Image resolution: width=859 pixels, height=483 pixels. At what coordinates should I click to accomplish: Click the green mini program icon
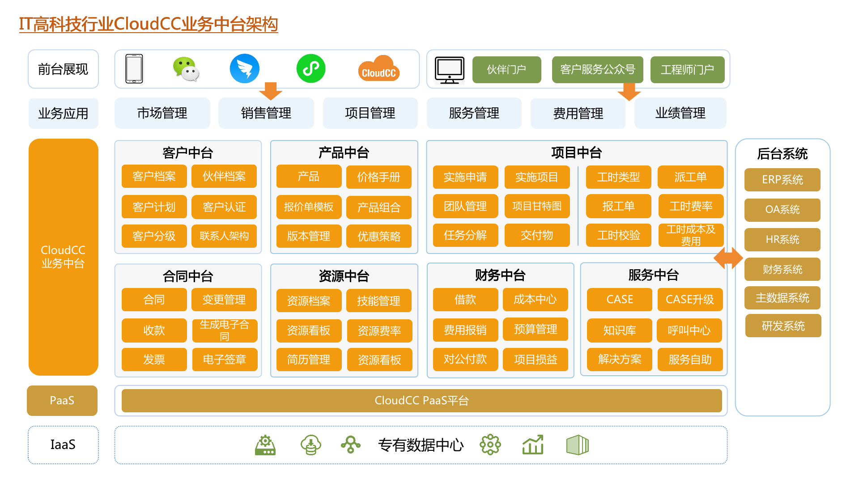click(311, 69)
